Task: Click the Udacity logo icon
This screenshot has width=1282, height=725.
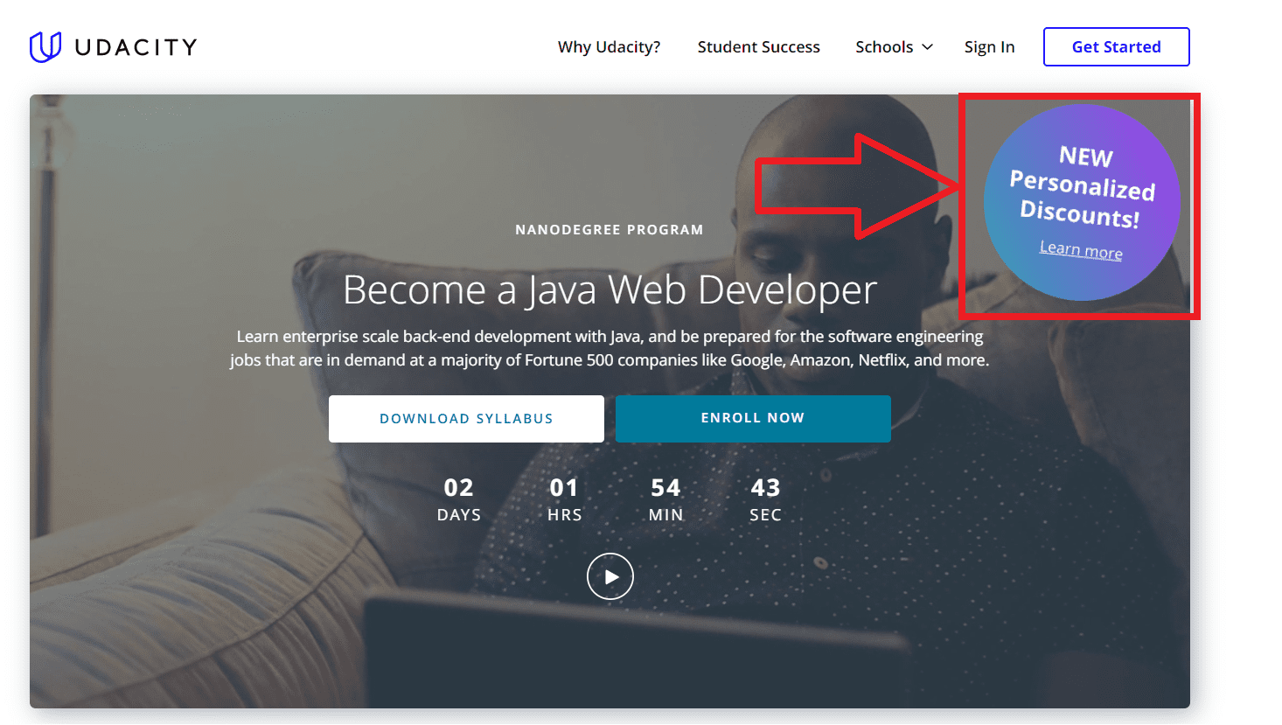Action: click(x=46, y=45)
